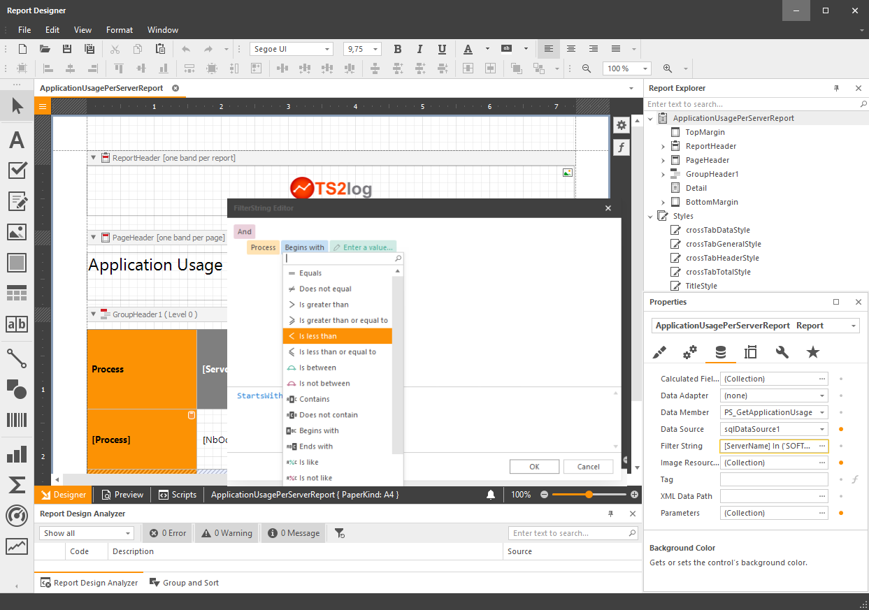
Task: Expand the GroupHeader1 tree node
Action: [x=663, y=174]
